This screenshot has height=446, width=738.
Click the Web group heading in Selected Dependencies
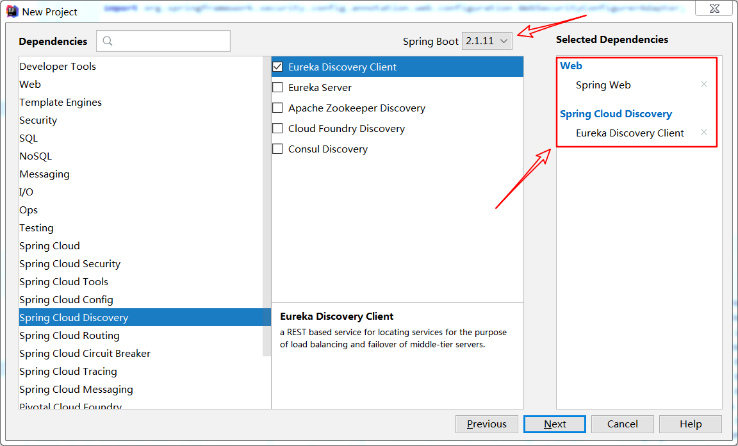tap(571, 66)
